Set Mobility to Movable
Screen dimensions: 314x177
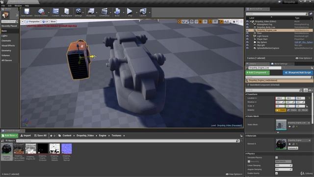tap(303, 110)
